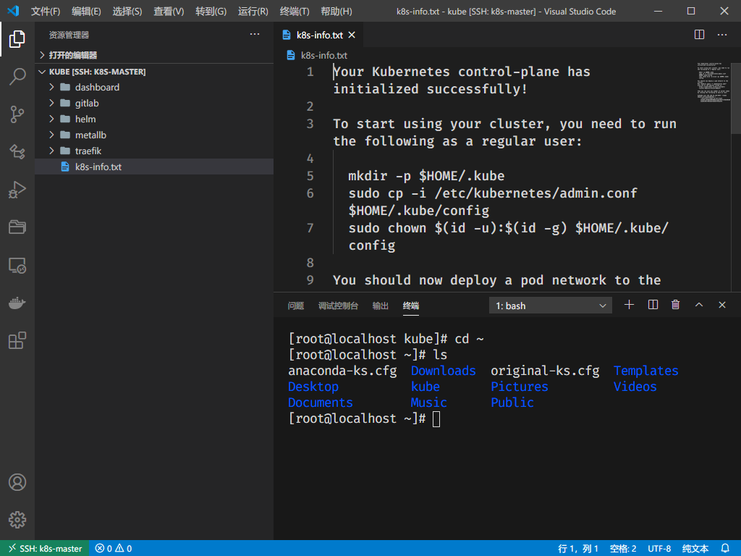Click the Explorer panel more actions ellipsis

pyautogui.click(x=255, y=34)
